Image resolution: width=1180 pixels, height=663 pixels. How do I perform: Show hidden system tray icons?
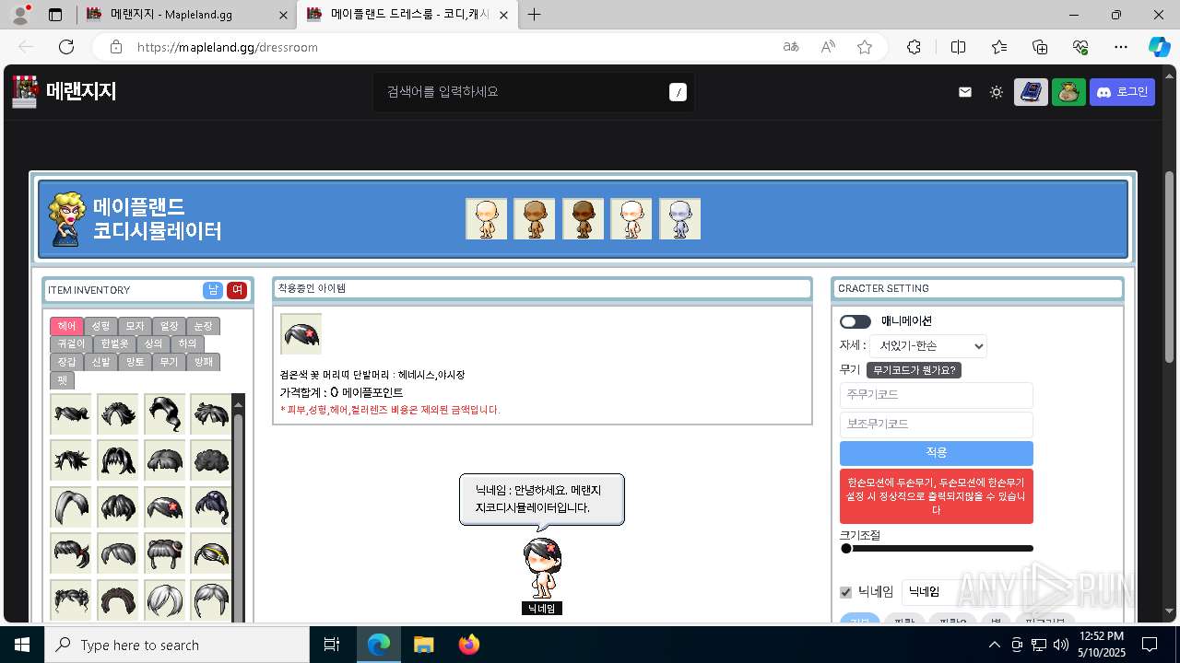[994, 645]
